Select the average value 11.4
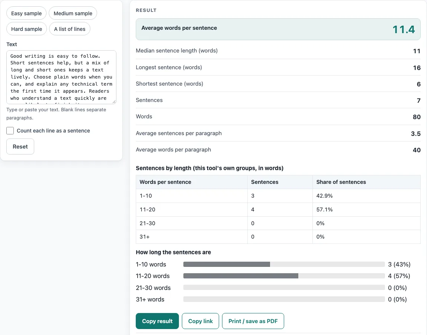This screenshot has height=335, width=427. [404, 29]
